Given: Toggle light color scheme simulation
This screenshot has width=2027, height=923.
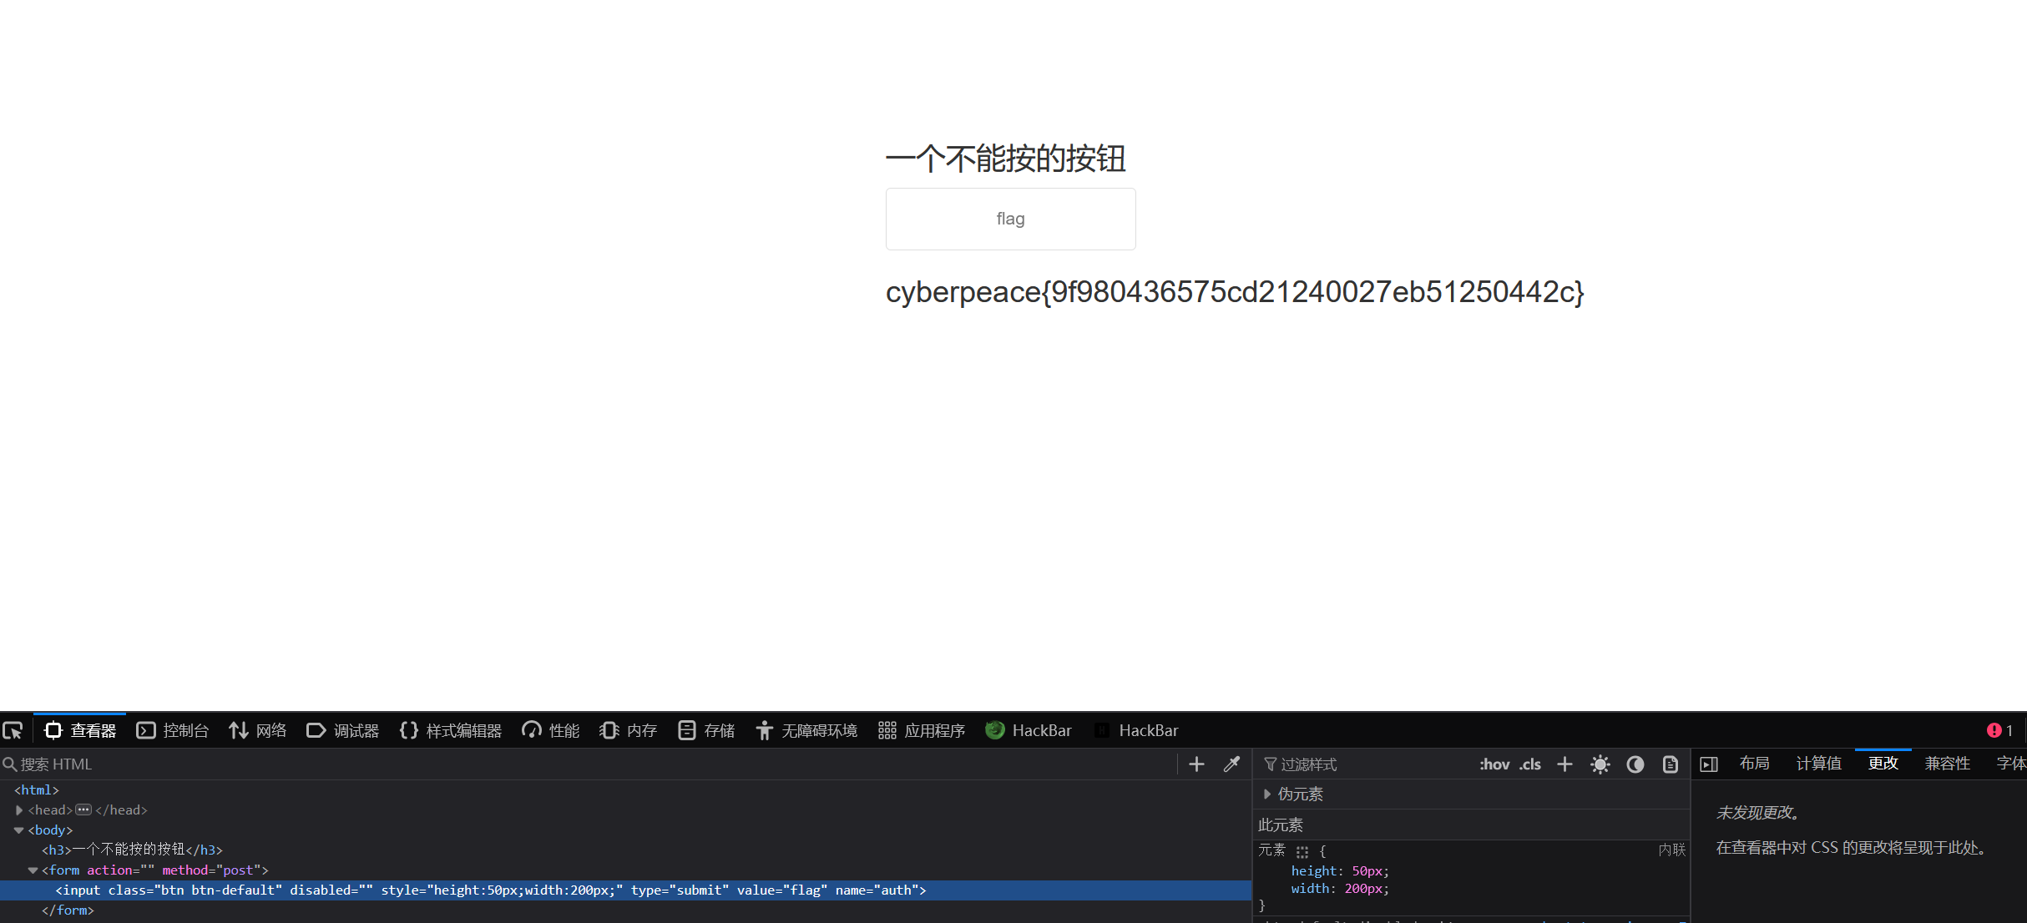Looking at the screenshot, I should coord(1600,764).
